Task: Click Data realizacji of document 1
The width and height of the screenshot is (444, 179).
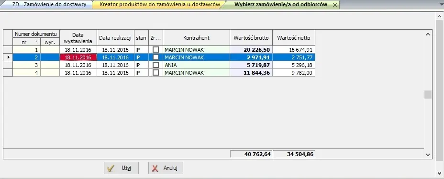Action: (115, 50)
